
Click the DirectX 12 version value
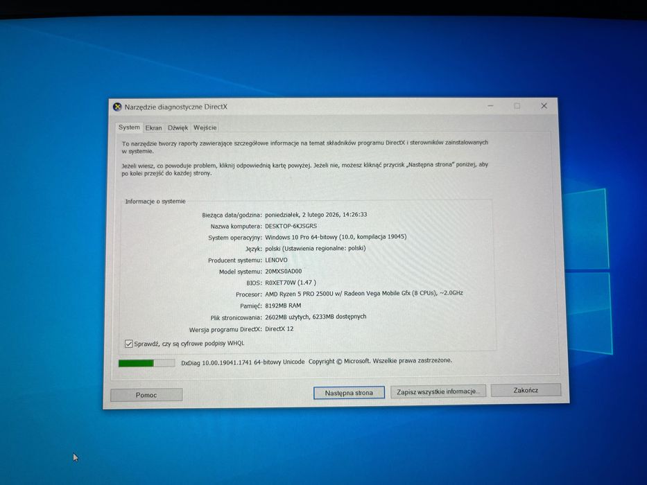279,328
